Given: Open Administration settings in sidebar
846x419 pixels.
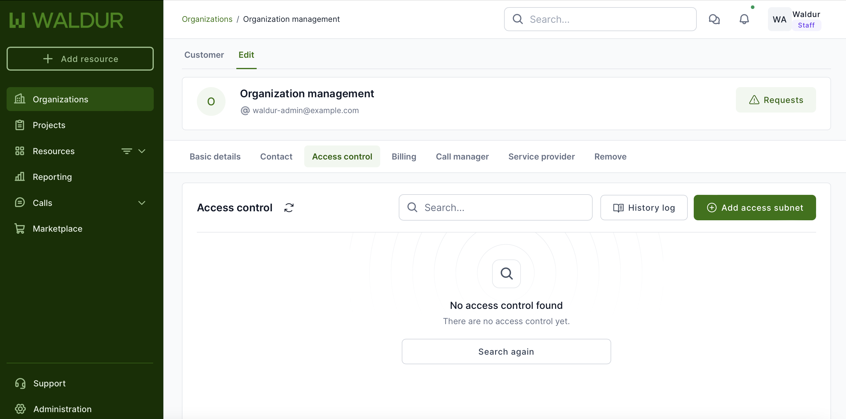Looking at the screenshot, I should (63, 409).
